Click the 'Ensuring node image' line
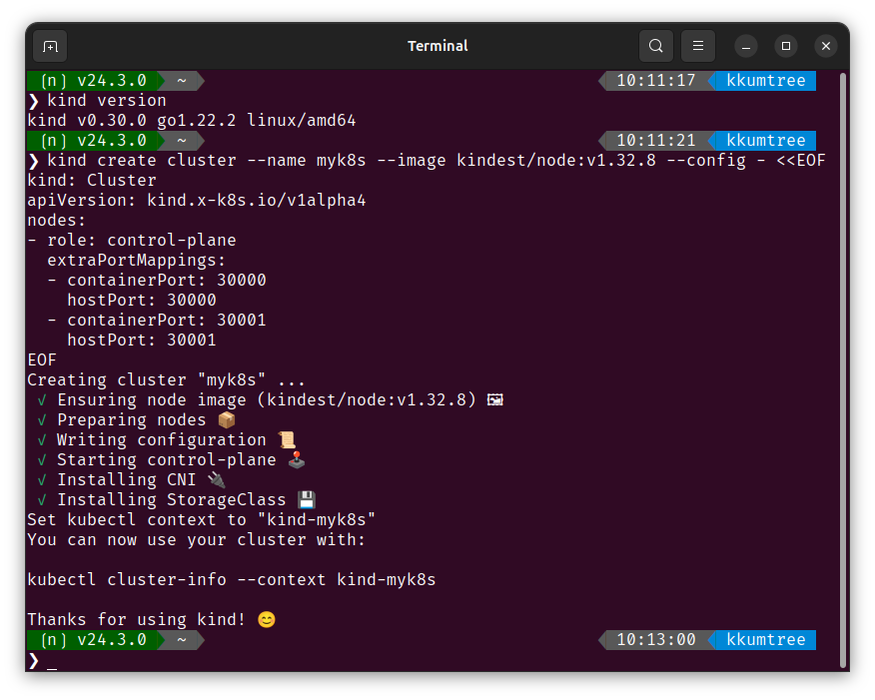The image size is (875, 700). pyautogui.click(x=271, y=399)
